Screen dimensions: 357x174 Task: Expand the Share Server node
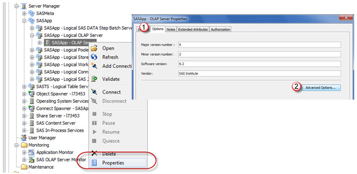pos(24,115)
